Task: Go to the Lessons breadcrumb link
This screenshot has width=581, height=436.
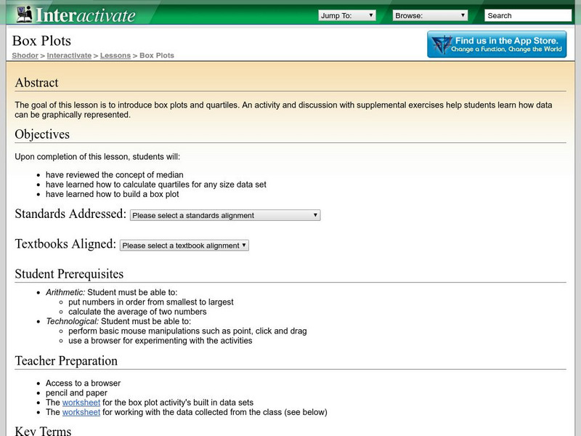Action: click(x=115, y=55)
